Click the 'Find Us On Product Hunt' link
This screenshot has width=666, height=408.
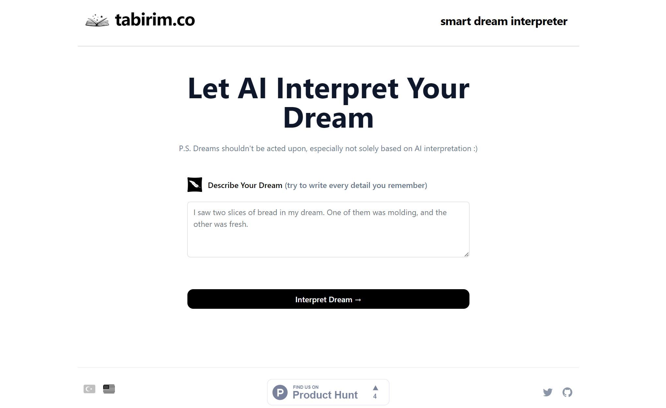(x=328, y=392)
